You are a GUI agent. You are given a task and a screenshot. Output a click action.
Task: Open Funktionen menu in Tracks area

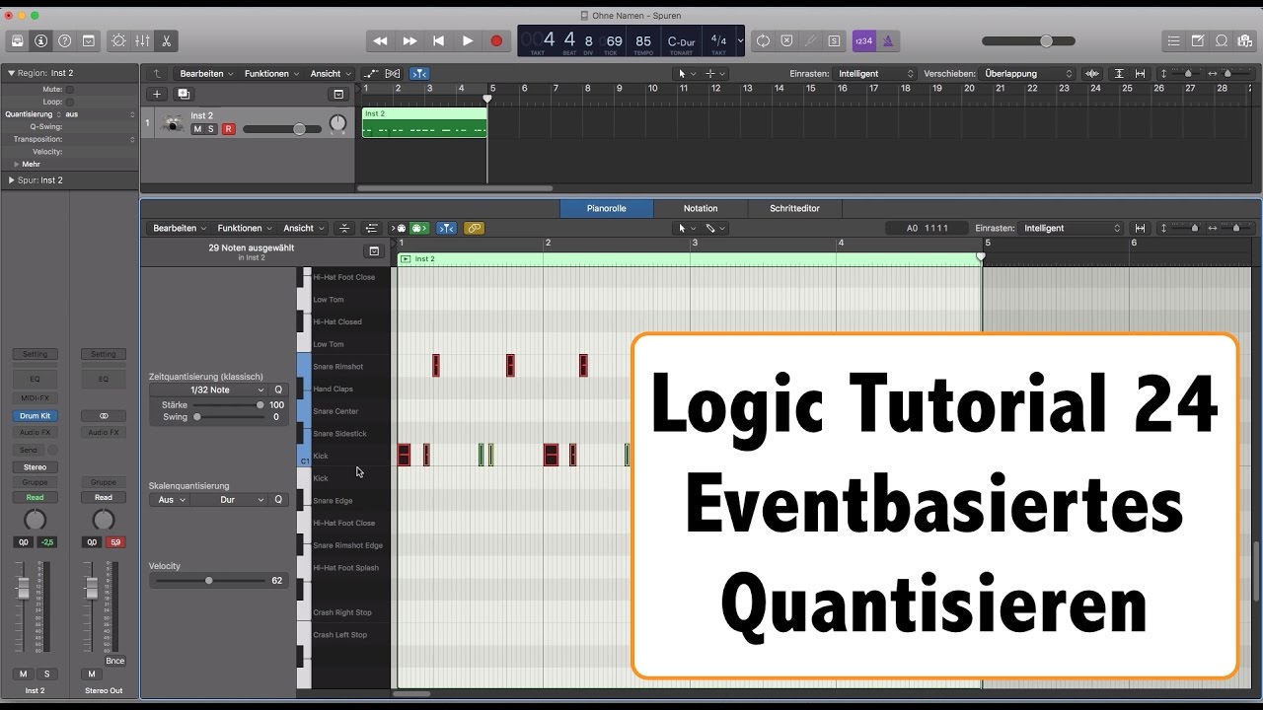point(271,73)
